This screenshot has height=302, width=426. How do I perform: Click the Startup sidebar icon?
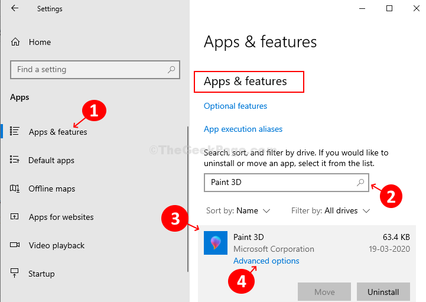(14, 273)
